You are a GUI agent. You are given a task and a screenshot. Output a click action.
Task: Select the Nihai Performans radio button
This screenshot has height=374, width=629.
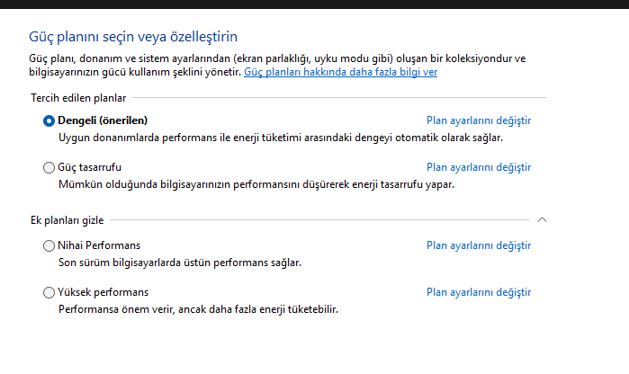coord(49,245)
